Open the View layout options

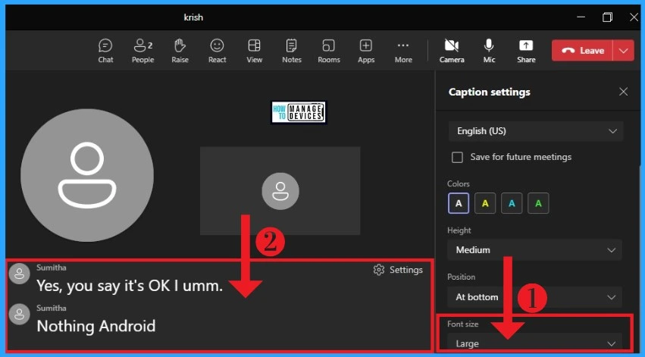click(x=254, y=51)
